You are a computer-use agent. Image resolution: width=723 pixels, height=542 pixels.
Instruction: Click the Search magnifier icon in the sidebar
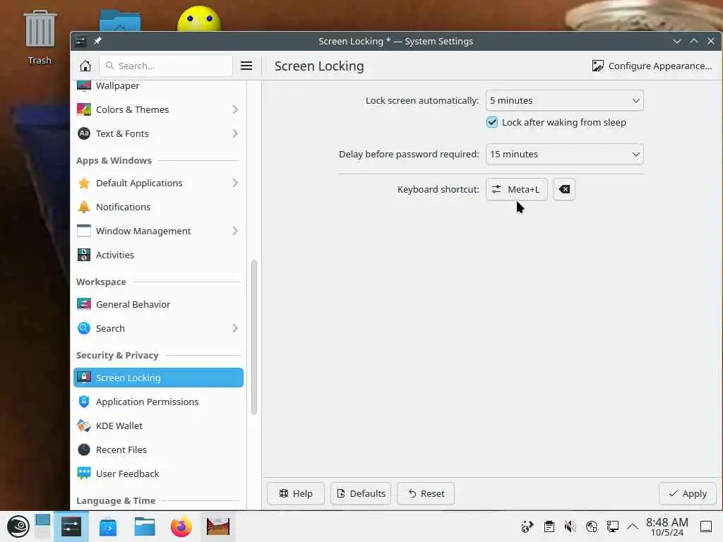click(84, 328)
